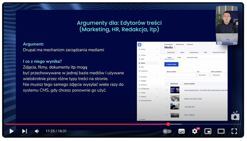Expand the Raporty submenu chevron
The height and width of the screenshot is (141, 247).
(x=157, y=97)
